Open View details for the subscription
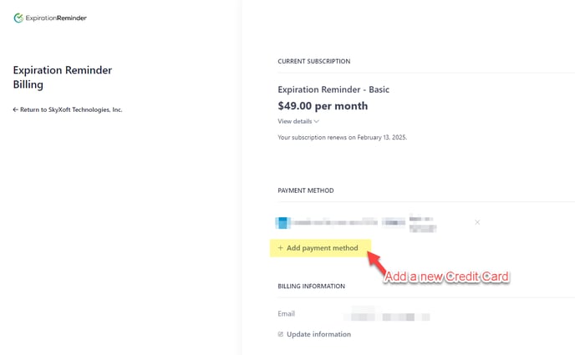575x355 pixels. tap(298, 121)
